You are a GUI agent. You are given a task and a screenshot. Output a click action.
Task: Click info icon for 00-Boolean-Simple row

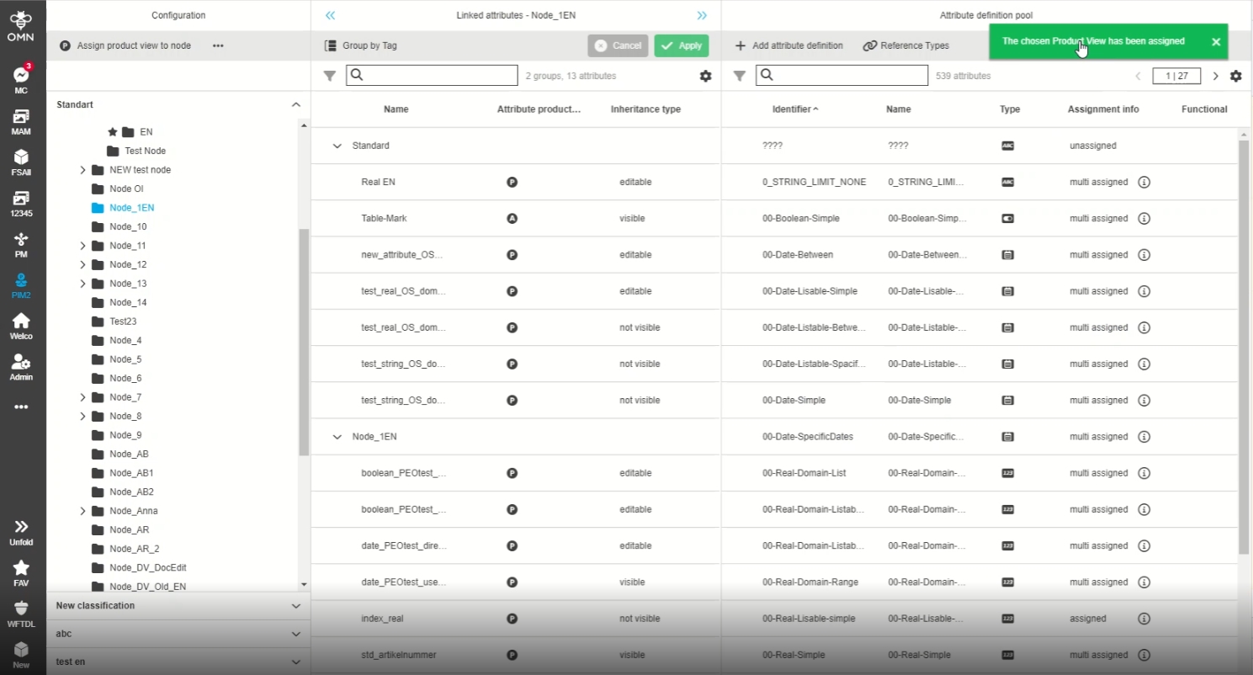point(1144,218)
